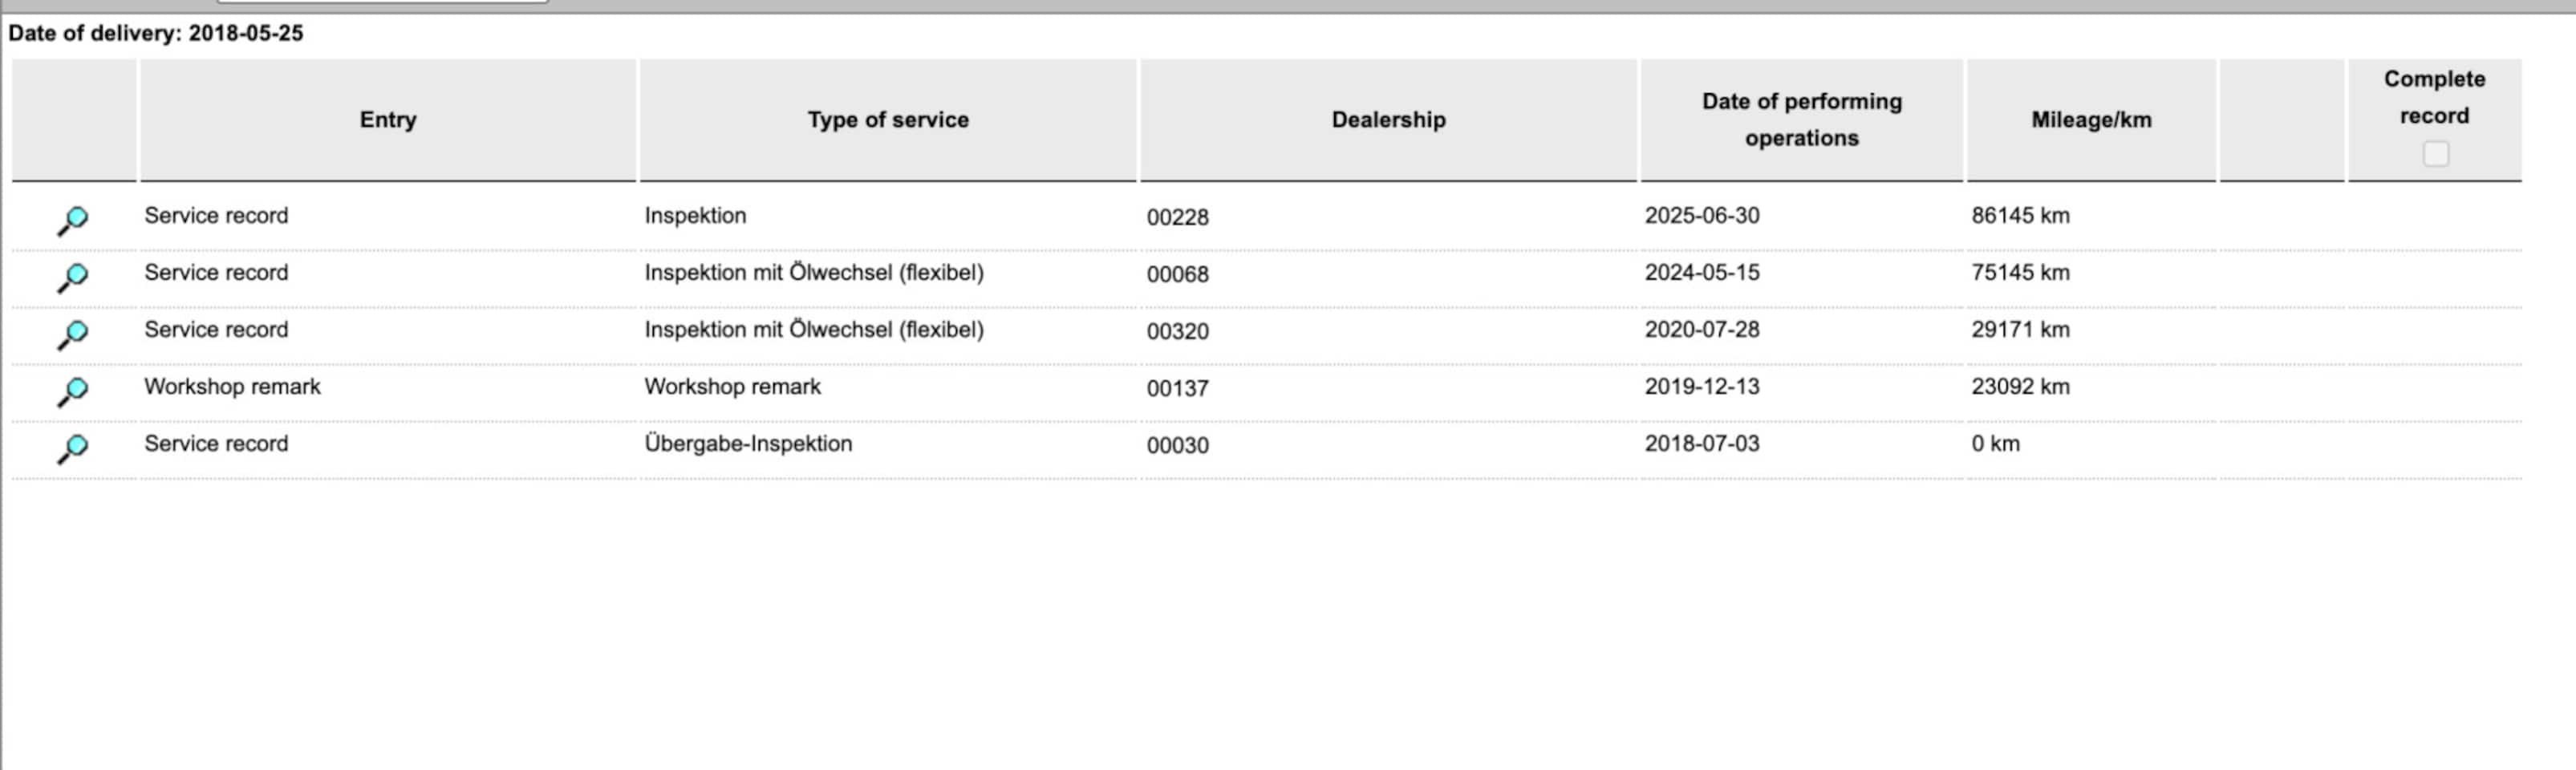Click the 2019-12-13 date cell
2576x770 pixels.
click(1701, 387)
